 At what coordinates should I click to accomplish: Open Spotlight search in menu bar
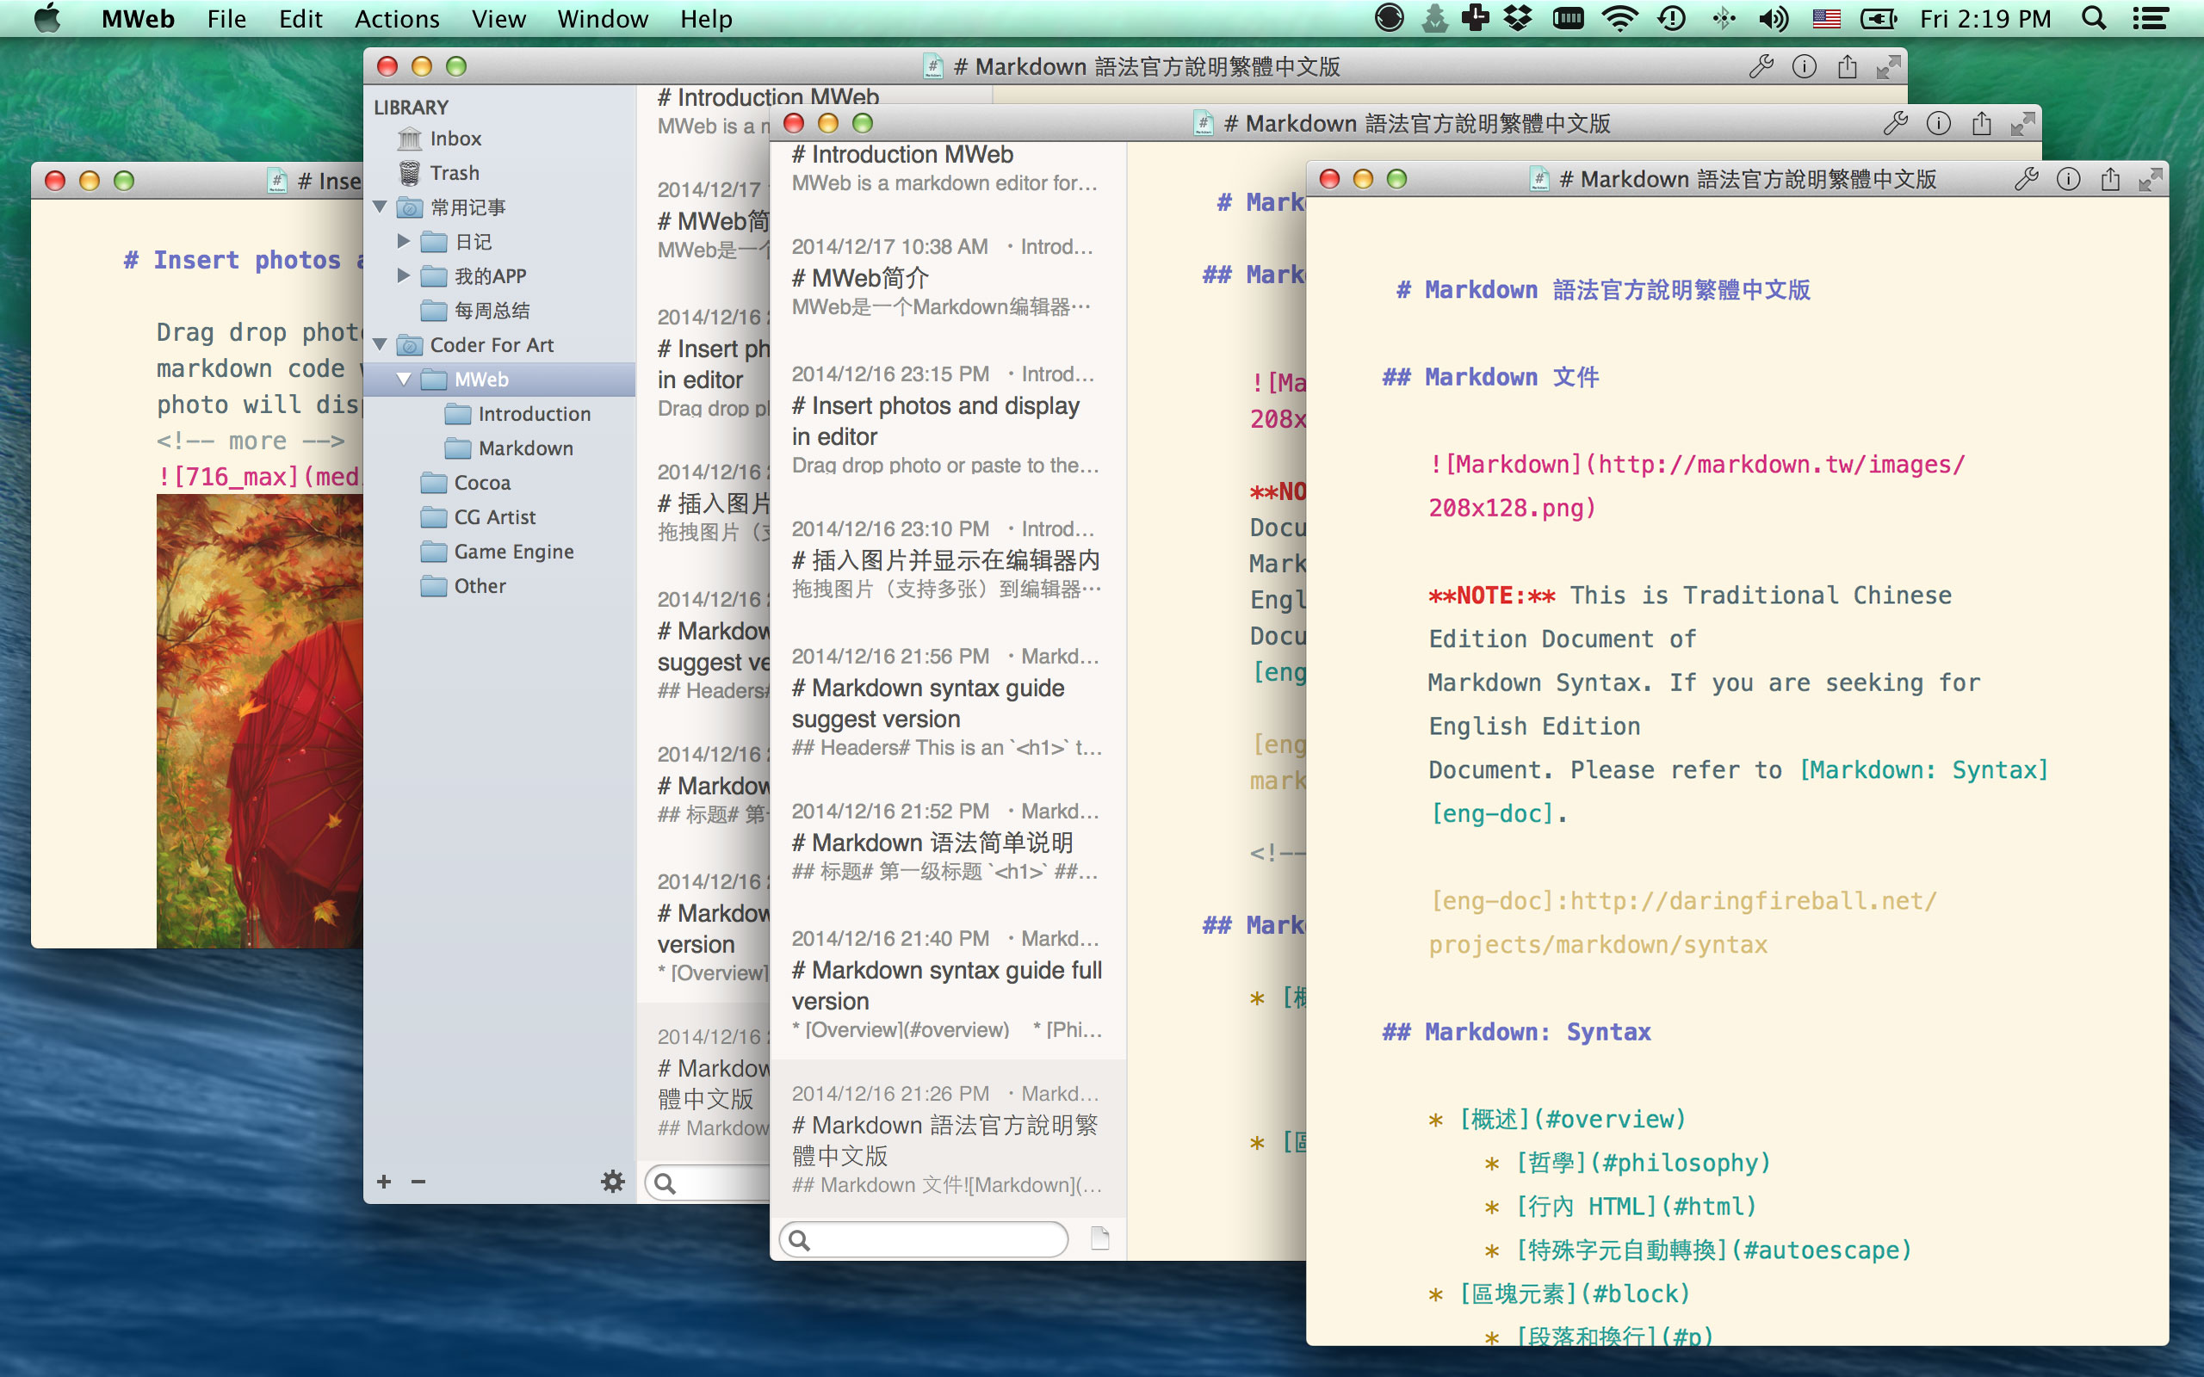(2094, 18)
